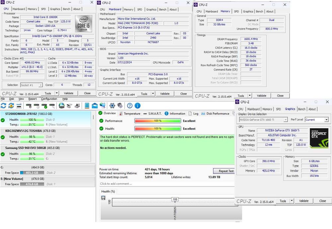The height and width of the screenshot is (229, 332).
Task: Open Tools dropdown arrow in Mainboard window
Action: (153, 93)
